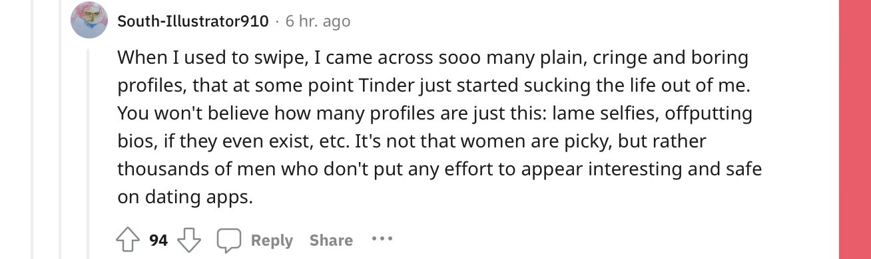Open the South-Illustrator910 user profile link
Image resolution: width=871 pixels, height=259 pixels.
(193, 21)
